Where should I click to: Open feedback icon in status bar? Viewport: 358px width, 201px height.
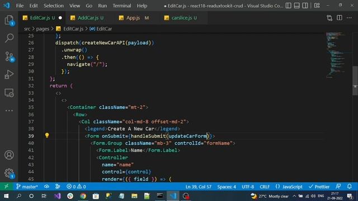point(338,186)
